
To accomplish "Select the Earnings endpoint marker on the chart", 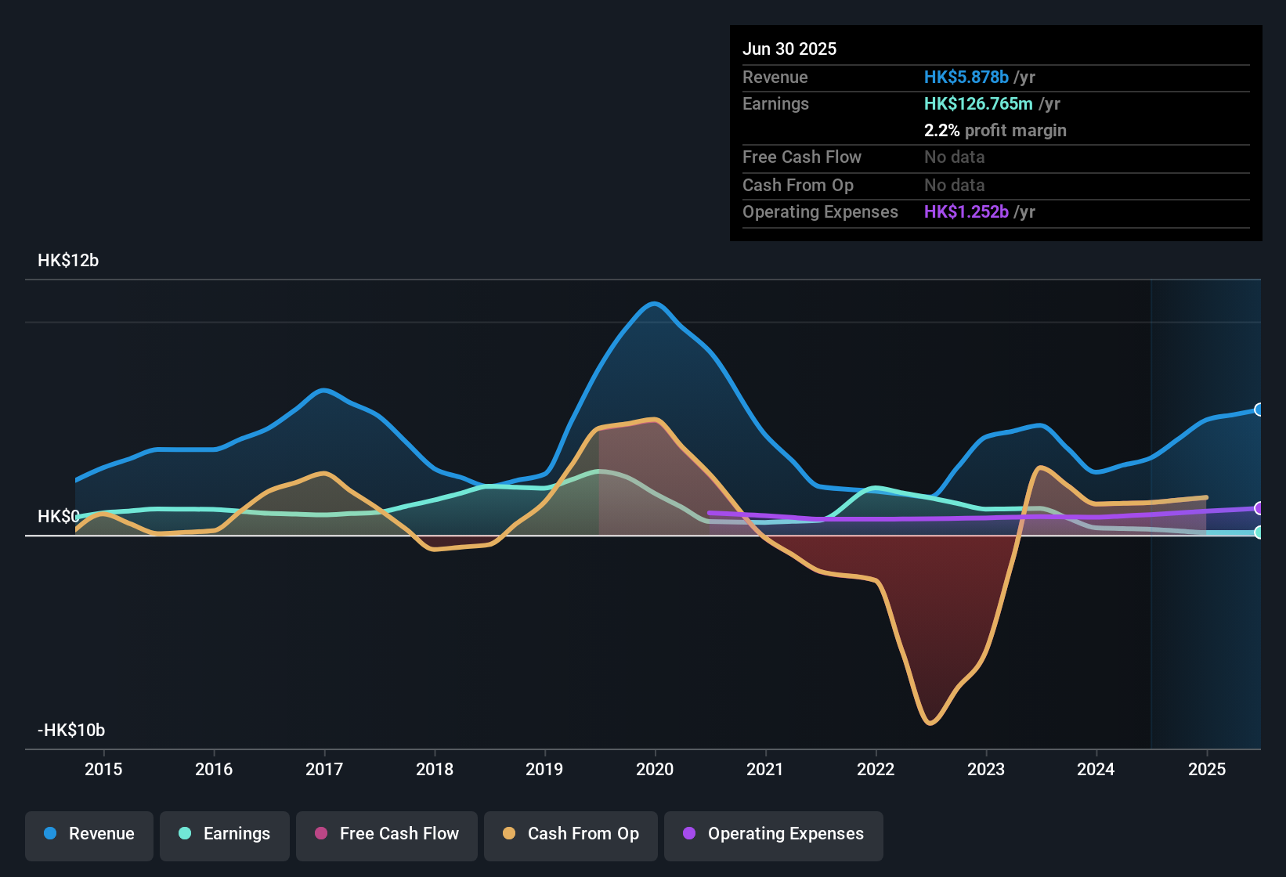I will (1259, 532).
